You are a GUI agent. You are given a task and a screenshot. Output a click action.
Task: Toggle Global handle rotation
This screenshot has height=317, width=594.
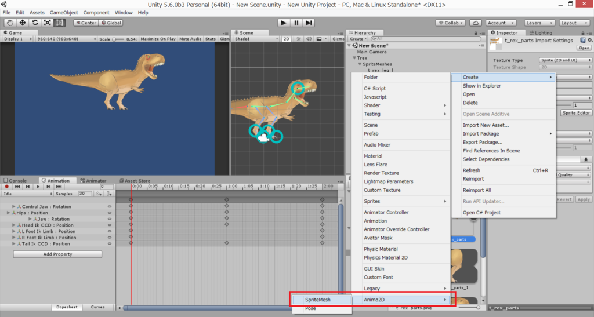pos(111,23)
